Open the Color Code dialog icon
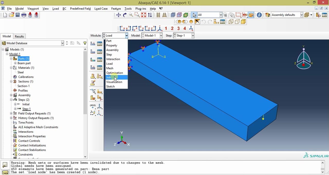This screenshot has height=175, width=329. pyautogui.click(x=267, y=15)
